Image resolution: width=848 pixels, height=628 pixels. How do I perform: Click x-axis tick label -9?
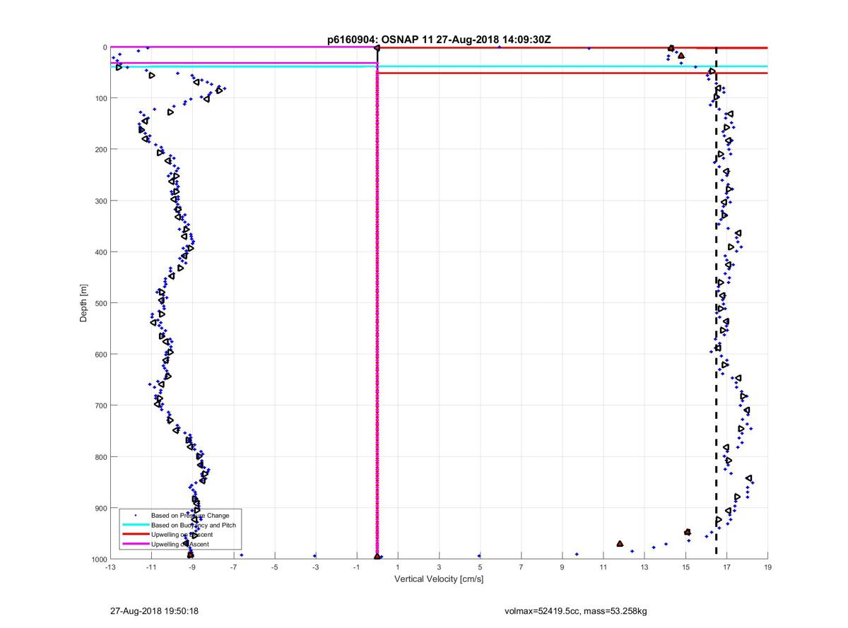pos(192,567)
